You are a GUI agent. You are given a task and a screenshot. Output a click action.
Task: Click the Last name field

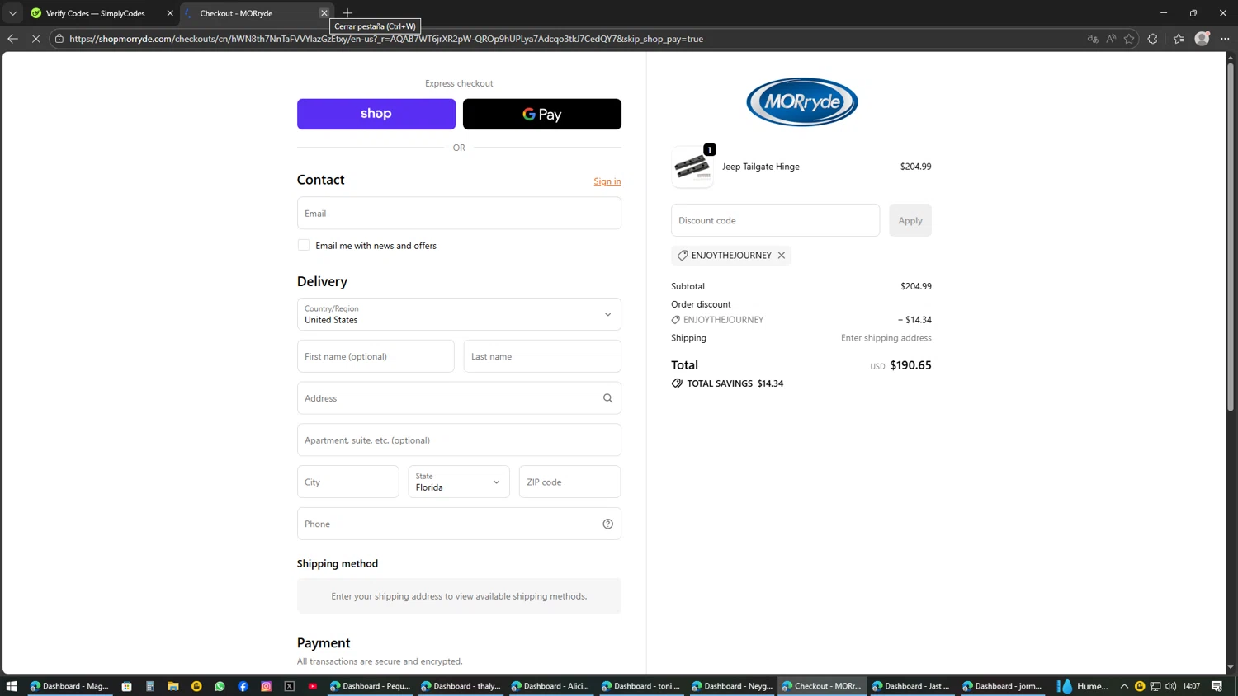[x=542, y=356]
